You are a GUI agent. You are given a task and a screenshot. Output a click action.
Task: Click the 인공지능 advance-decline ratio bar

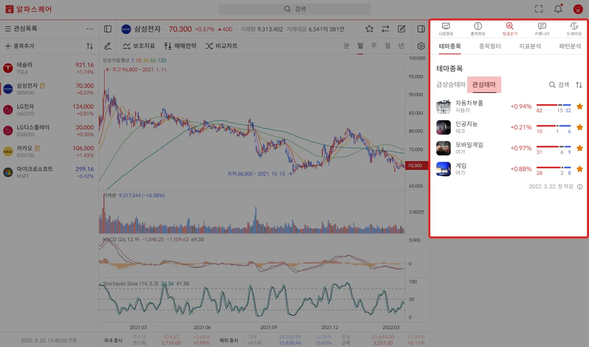click(554, 126)
